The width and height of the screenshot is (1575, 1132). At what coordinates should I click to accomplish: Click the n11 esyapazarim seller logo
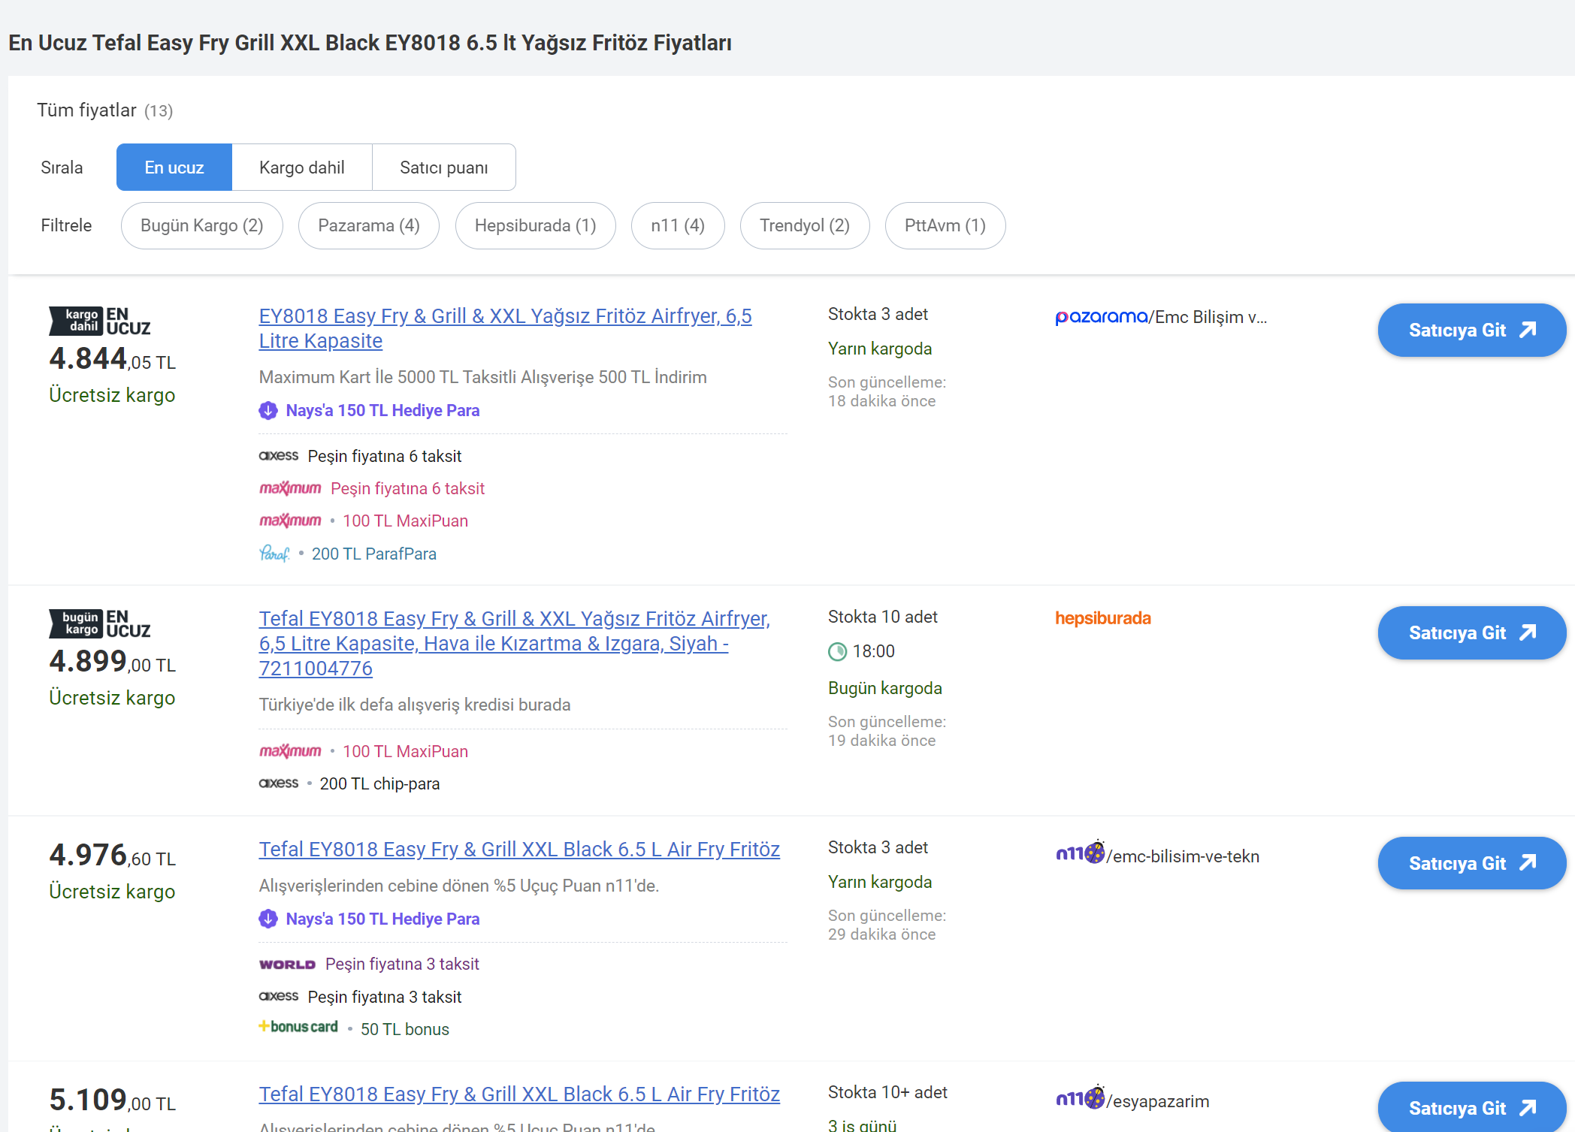[x=1080, y=1098]
